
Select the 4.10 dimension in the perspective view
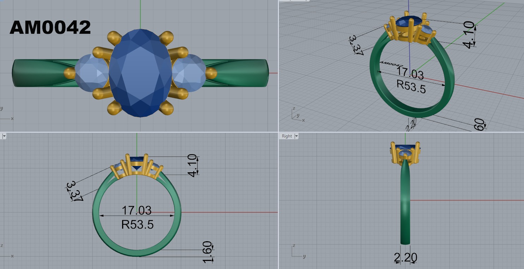pos(469,35)
